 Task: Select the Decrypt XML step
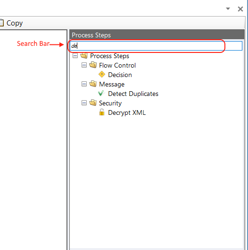[127, 113]
